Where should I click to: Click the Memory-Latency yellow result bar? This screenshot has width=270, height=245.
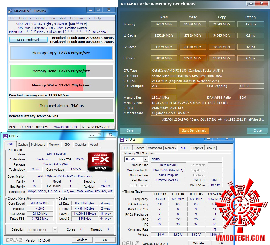[x=61, y=105]
